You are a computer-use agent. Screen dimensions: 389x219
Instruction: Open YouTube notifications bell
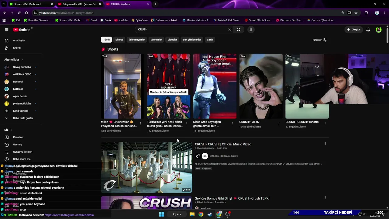368,30
